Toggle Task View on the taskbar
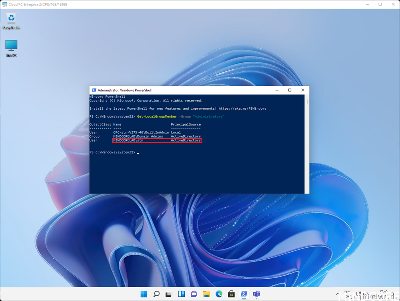This screenshot has width=400, height=301. click(168, 294)
